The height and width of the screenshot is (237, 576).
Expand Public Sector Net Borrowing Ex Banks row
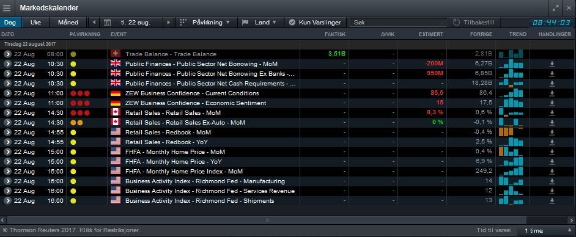[x=8, y=74]
